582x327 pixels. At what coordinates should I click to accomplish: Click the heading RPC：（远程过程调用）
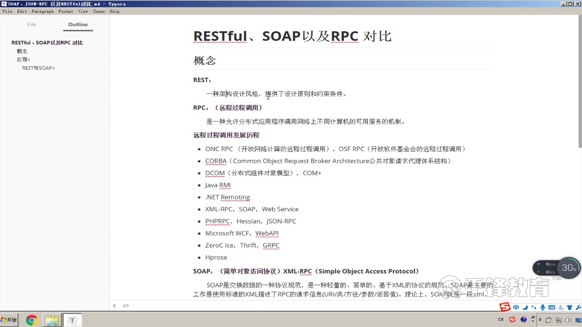(228, 108)
